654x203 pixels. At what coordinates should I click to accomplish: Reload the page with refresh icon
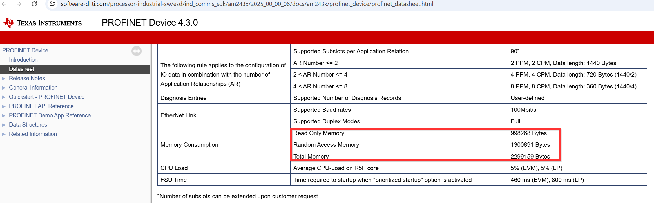pyautogui.click(x=34, y=4)
